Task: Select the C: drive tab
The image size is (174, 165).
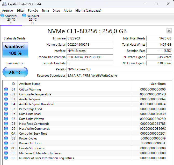Action: [x=11, y=19]
